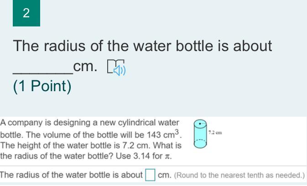
Task: Click "The height of the water bottle" sentence
Action: pyautogui.click(x=50, y=146)
